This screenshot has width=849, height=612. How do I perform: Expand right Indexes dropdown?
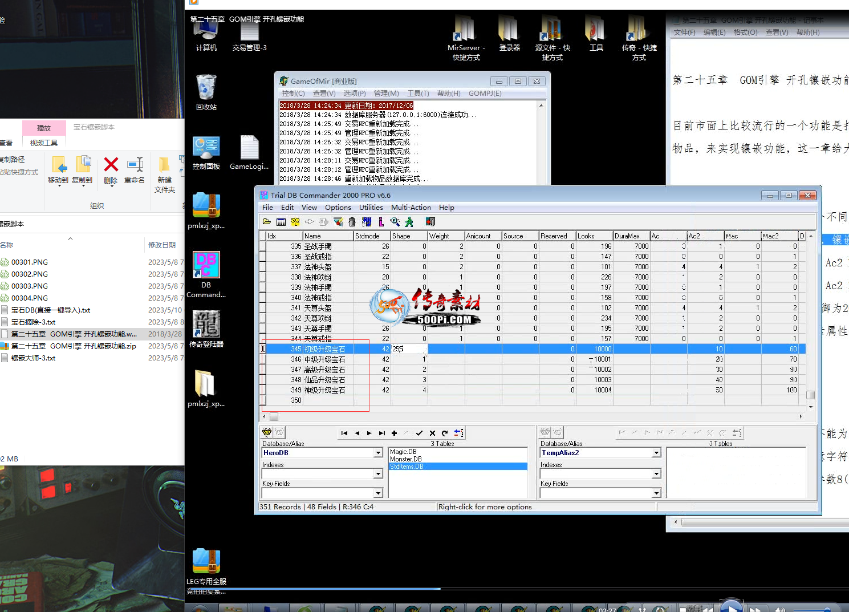point(656,474)
